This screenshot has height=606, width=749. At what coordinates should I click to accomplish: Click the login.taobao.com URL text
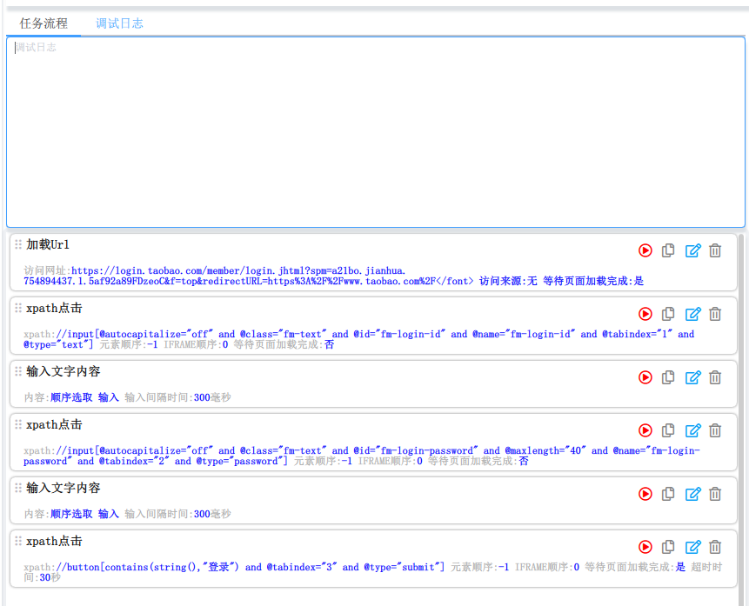pos(249,276)
